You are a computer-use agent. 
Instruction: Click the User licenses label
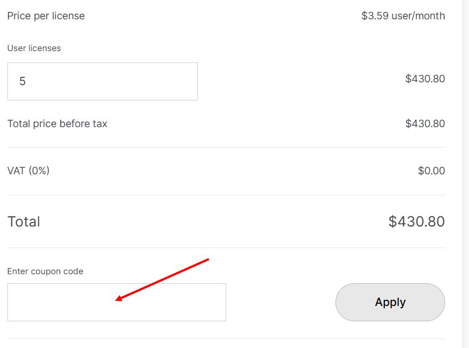click(x=33, y=48)
